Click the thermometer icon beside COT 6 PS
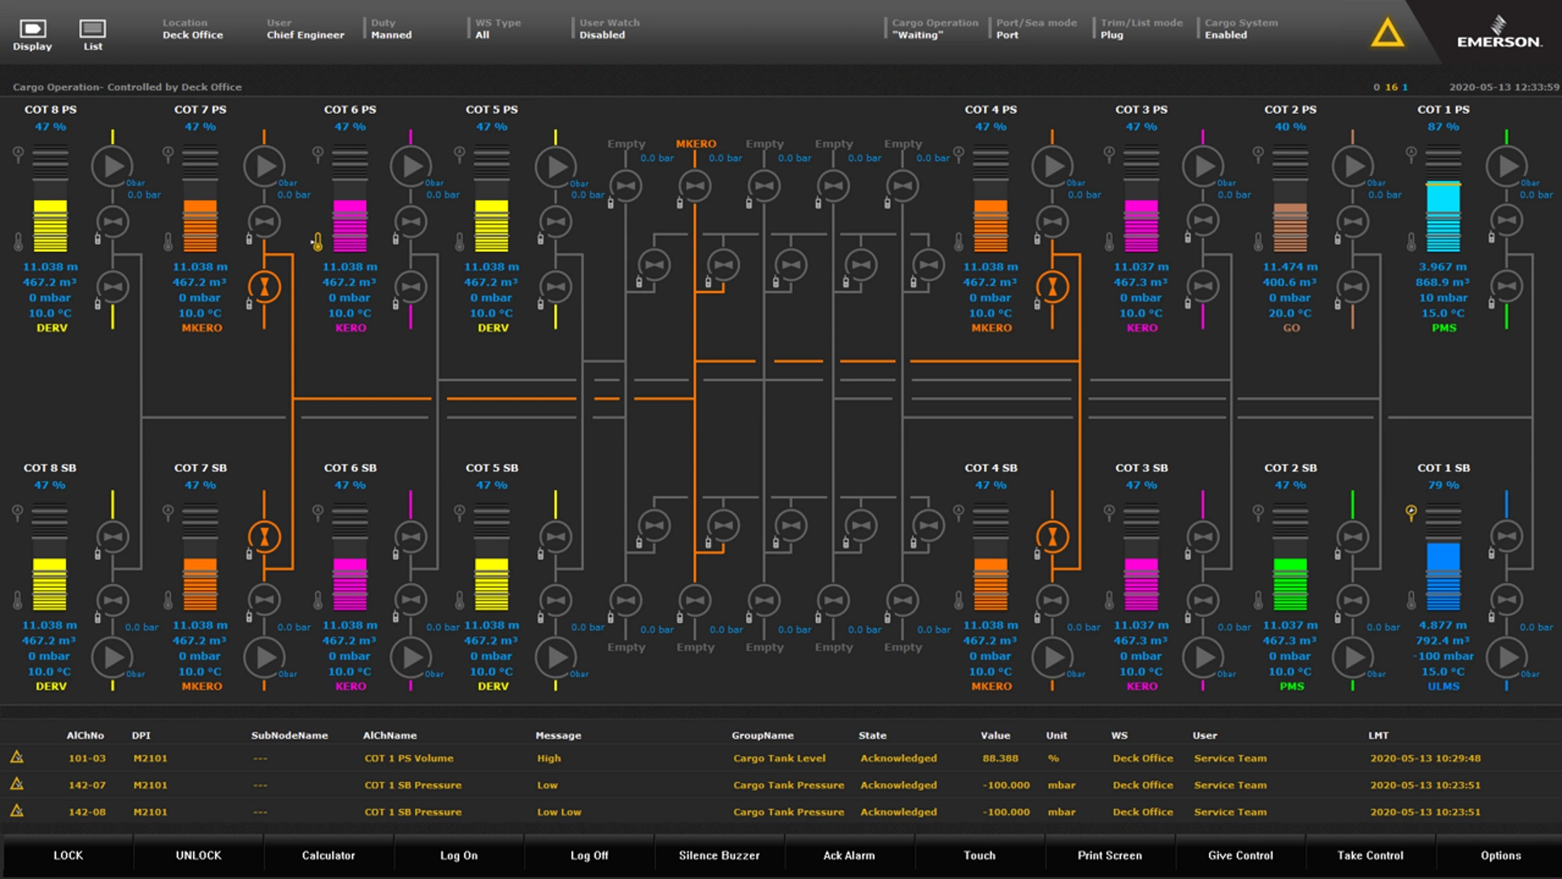The image size is (1562, 879). [x=317, y=242]
